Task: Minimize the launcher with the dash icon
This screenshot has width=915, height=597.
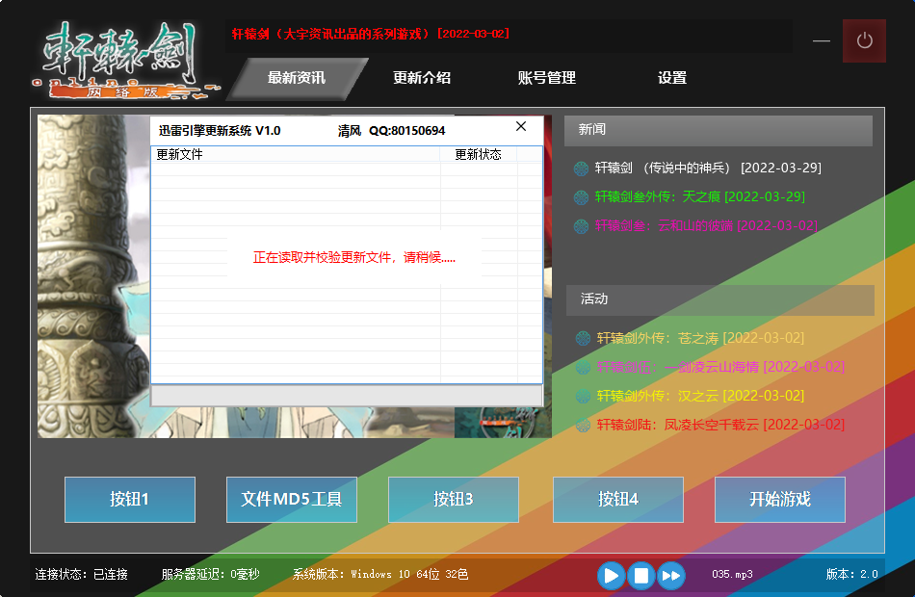Action: 821,40
